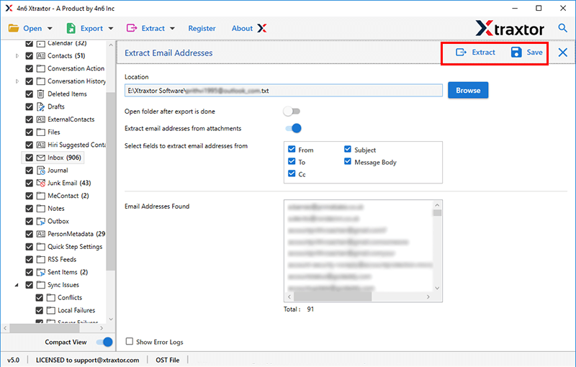
Task: Toggle the Compact View switch
Action: click(104, 342)
